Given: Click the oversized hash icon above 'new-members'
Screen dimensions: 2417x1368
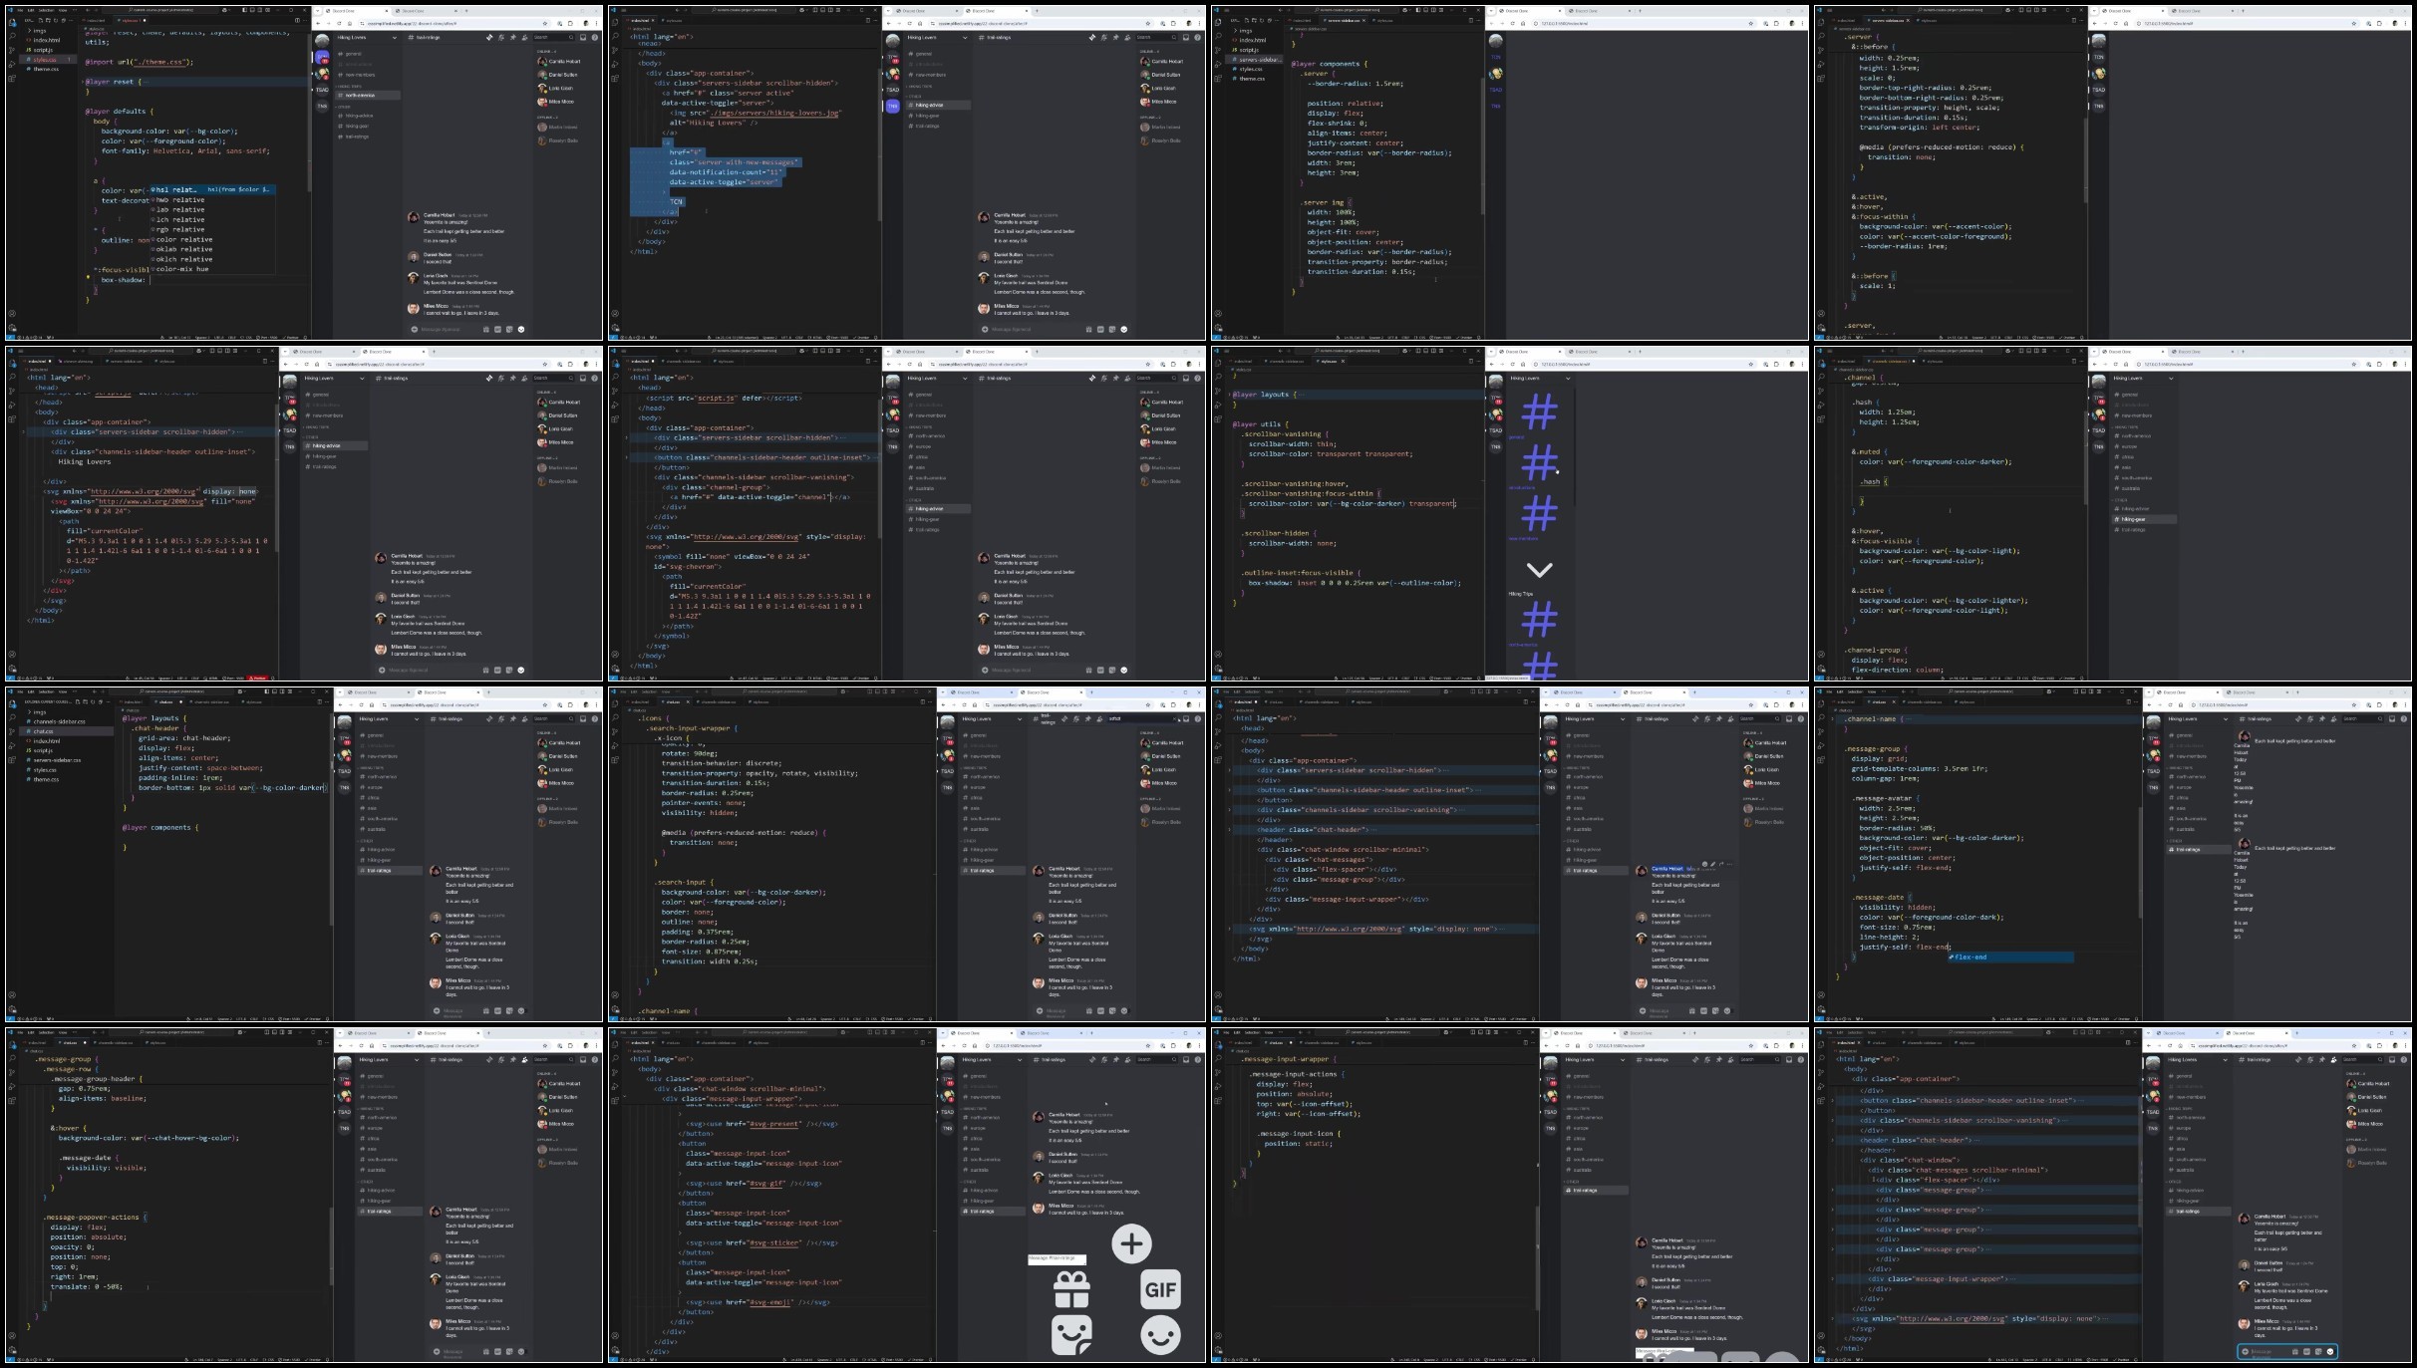Looking at the screenshot, I should pyautogui.click(x=1539, y=513).
